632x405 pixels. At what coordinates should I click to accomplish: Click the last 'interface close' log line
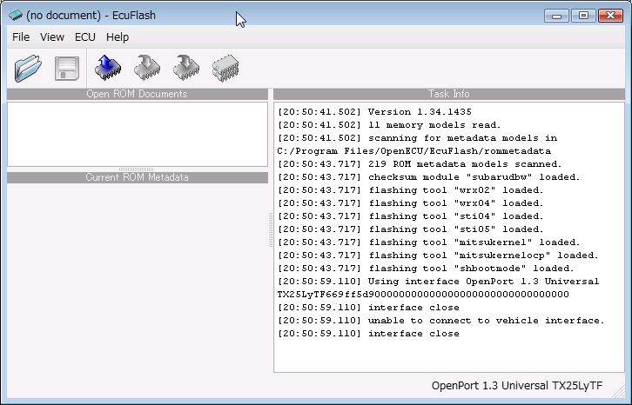pyautogui.click(x=368, y=334)
